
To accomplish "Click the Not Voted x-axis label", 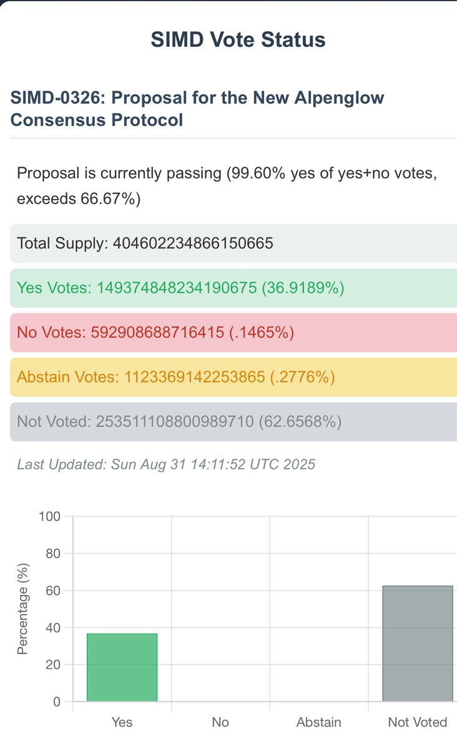I will point(418,722).
